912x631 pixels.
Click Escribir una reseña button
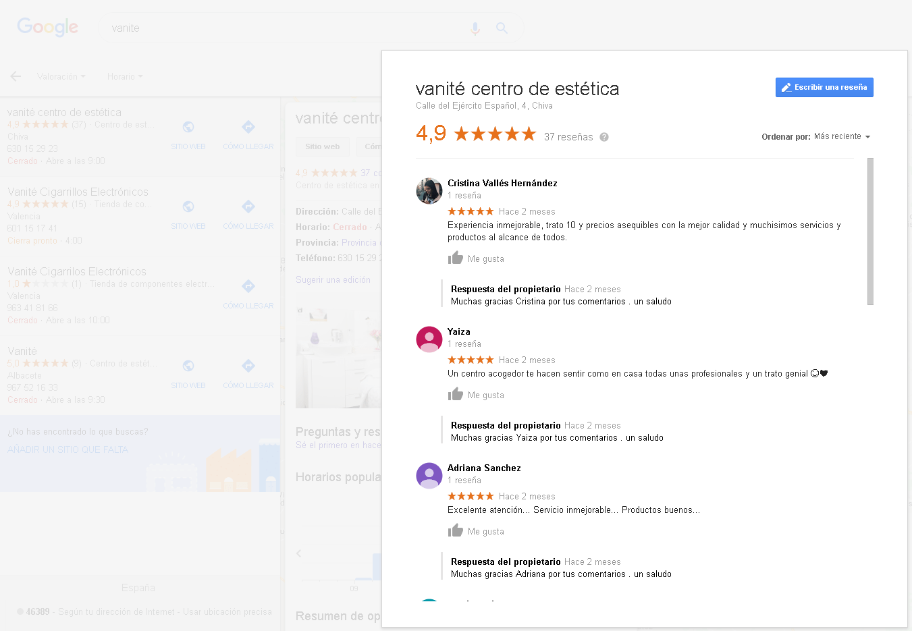coord(824,87)
